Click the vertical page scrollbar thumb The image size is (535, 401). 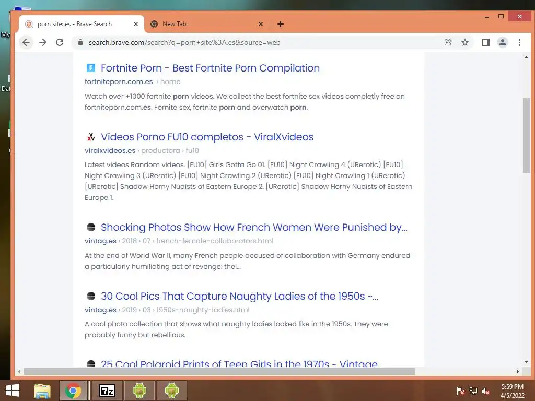tap(526, 135)
